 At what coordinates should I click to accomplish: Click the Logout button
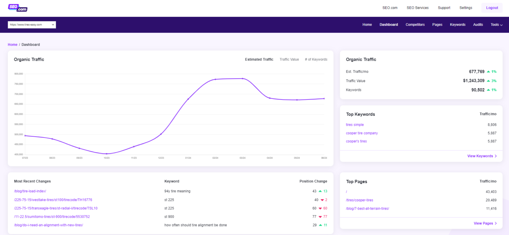coord(492,7)
